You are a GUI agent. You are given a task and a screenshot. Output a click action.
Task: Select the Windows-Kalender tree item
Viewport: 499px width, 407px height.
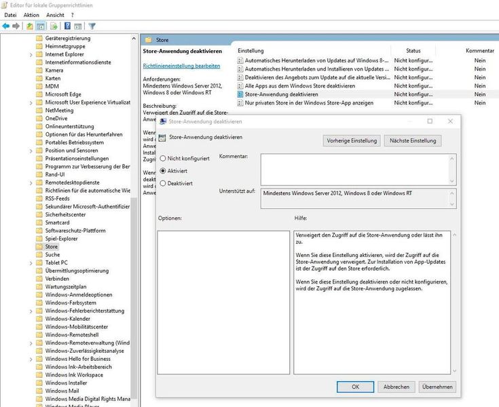[67, 319]
